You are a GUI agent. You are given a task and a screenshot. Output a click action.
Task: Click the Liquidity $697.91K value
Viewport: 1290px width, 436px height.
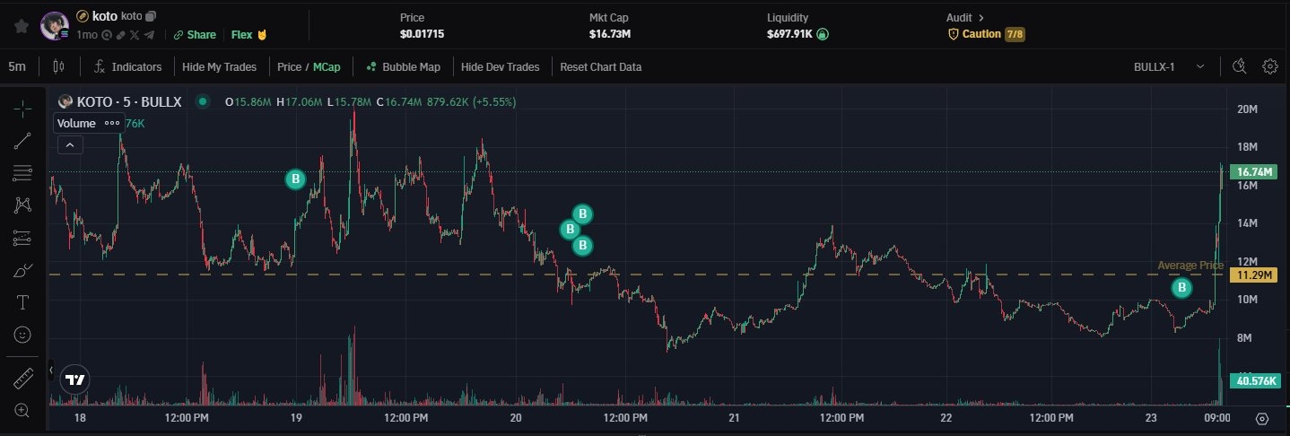click(789, 34)
